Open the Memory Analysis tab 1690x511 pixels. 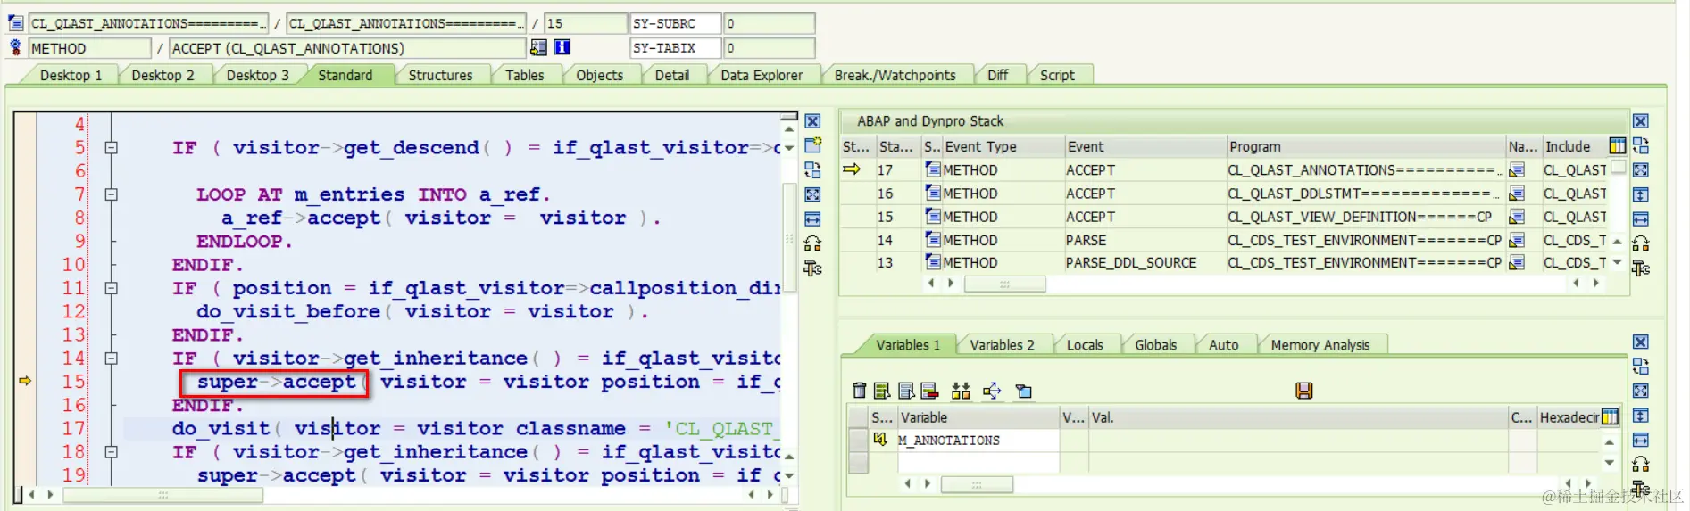(x=1320, y=345)
